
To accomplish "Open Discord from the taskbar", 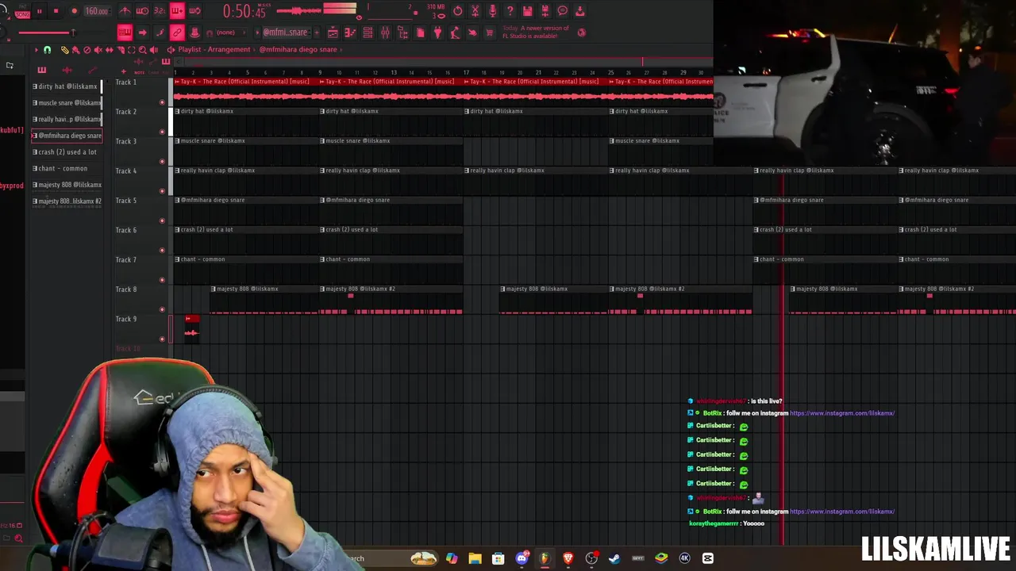I will click(521, 558).
